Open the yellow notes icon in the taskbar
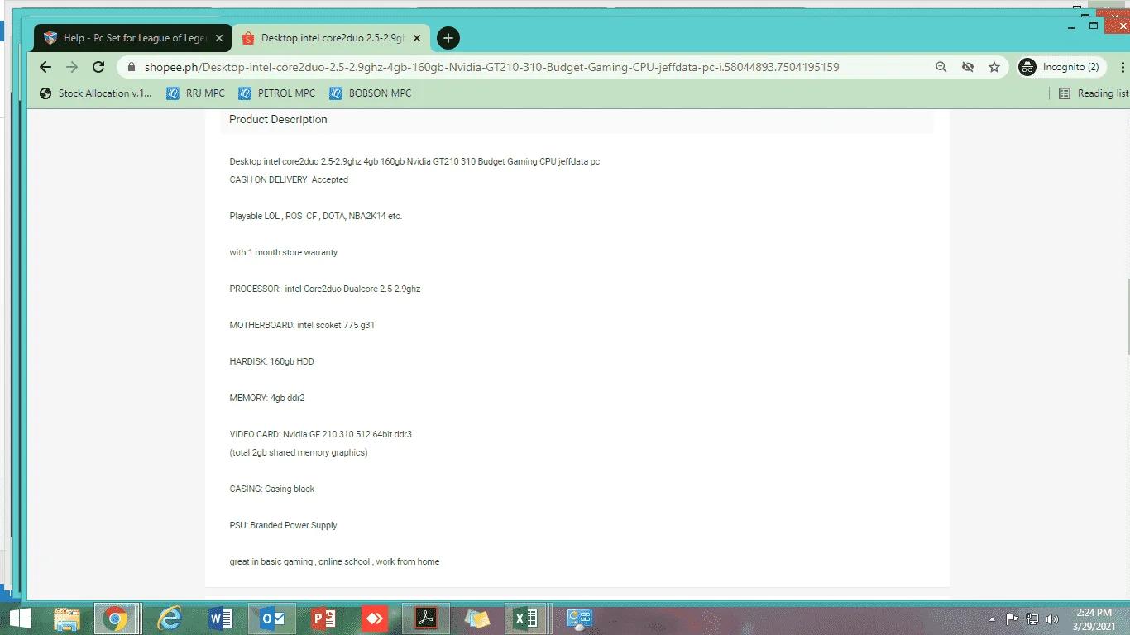Image resolution: width=1130 pixels, height=635 pixels. coord(477,618)
